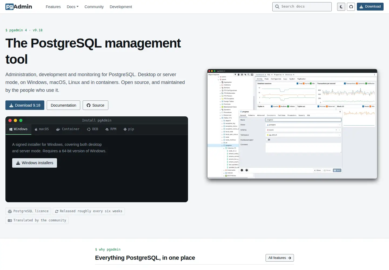This screenshot has width=389, height=270.
Task: Click the magnifier icon in search box
Action: point(277,6)
